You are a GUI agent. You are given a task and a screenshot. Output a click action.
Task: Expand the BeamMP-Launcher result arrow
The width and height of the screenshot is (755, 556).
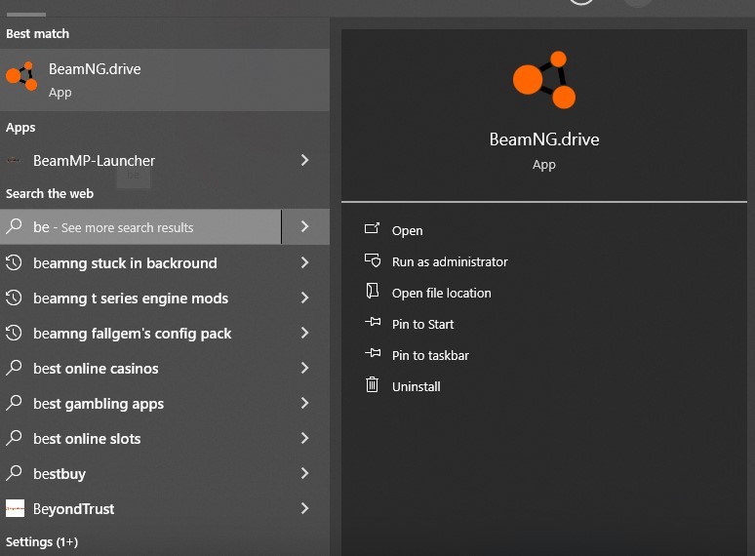tap(305, 160)
